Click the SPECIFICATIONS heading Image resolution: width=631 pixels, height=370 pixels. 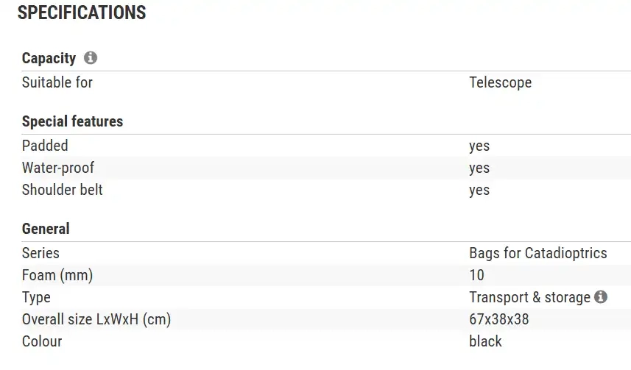pos(82,13)
